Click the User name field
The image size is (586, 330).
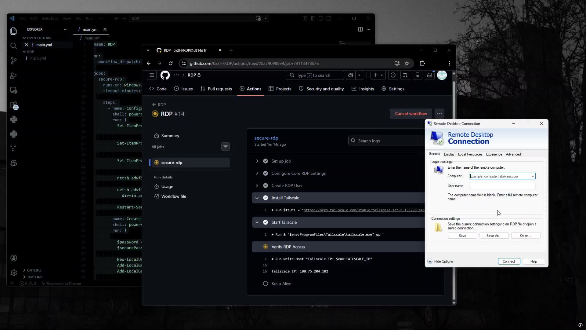[502, 186]
